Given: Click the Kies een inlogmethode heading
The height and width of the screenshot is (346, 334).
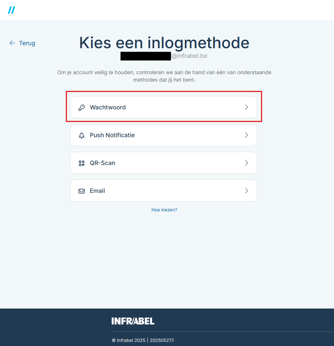Looking at the screenshot, I should pyautogui.click(x=164, y=43).
